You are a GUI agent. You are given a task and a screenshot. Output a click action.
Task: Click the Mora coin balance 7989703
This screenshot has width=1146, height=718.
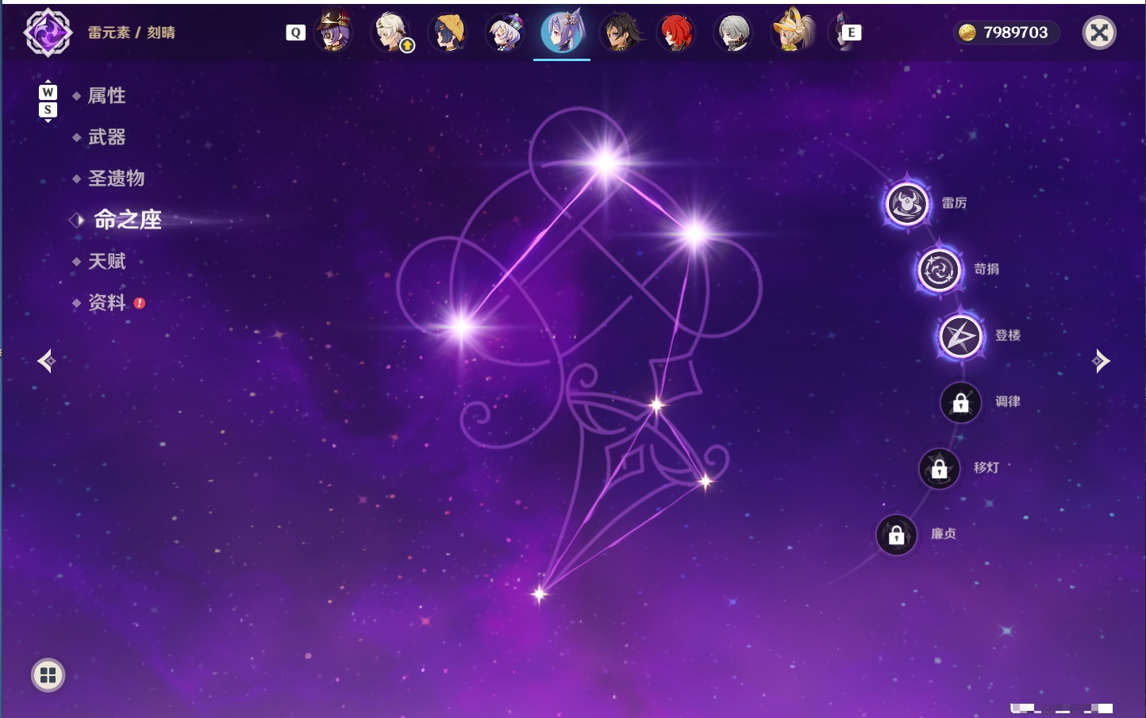[x=1005, y=33]
